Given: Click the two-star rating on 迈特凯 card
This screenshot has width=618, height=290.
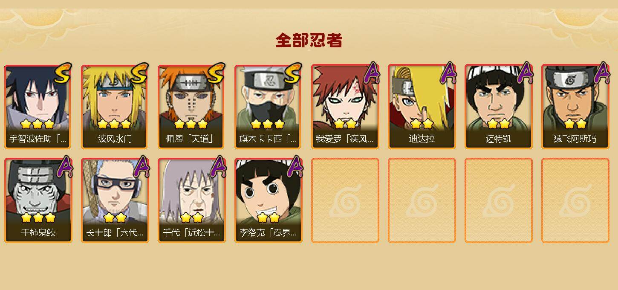Looking at the screenshot, I should click(499, 124).
